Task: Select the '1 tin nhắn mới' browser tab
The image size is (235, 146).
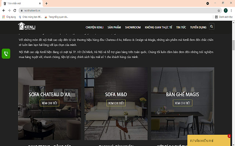Action: [x=22, y=3]
